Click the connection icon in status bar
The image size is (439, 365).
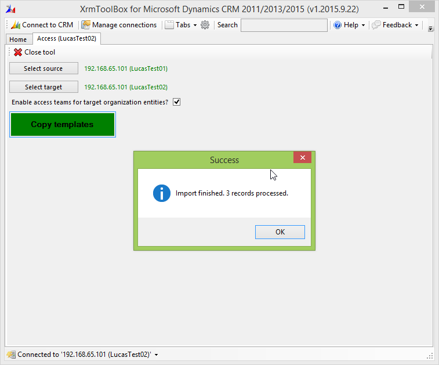[x=11, y=355]
